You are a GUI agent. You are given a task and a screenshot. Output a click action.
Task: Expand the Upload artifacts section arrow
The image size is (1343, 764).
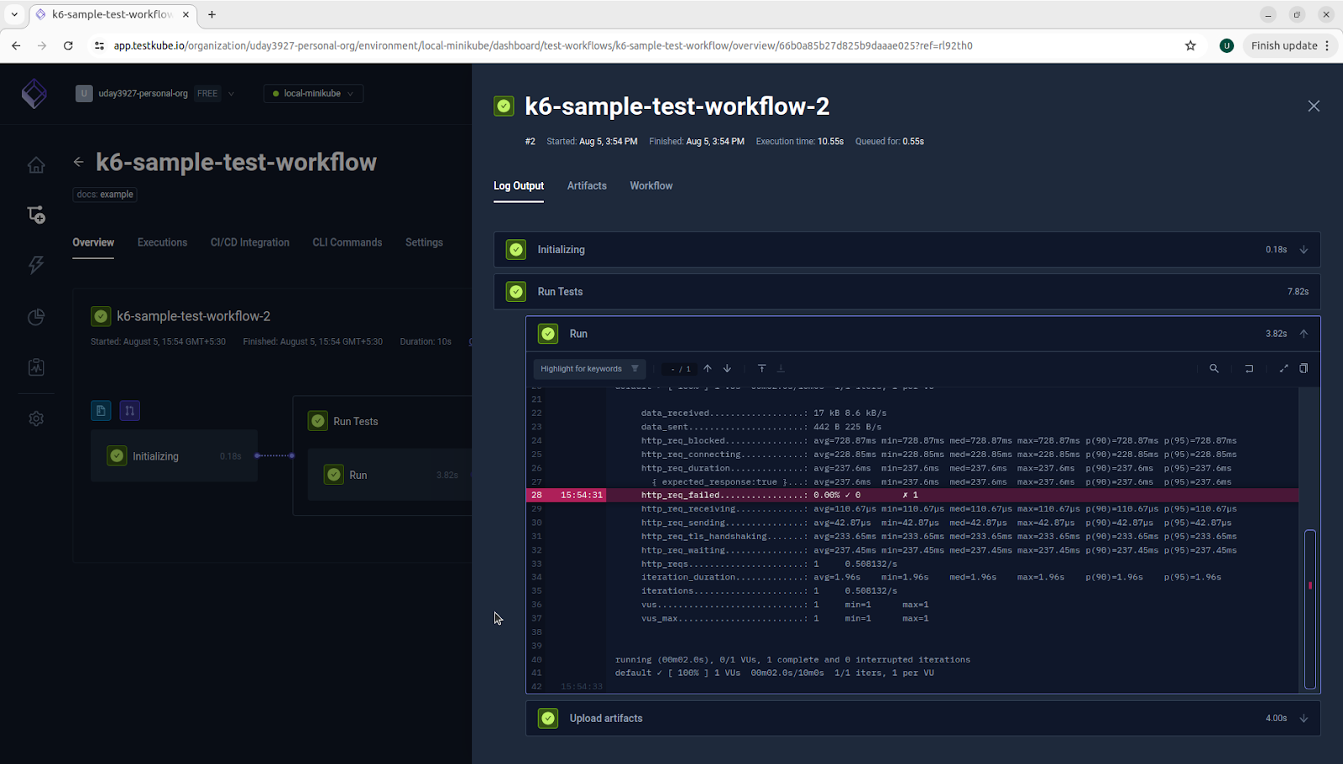[1304, 718]
